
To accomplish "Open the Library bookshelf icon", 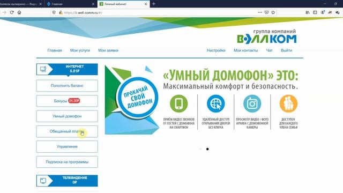I will 307,12.
